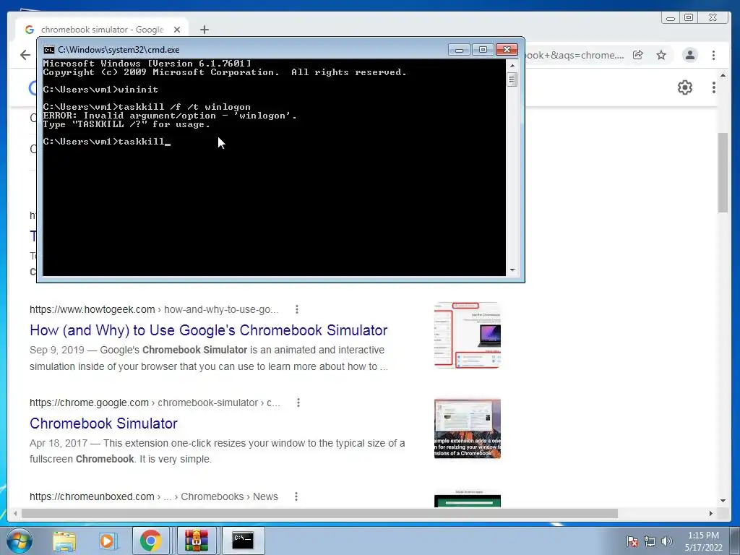Open the Google page three-dot options menu
The height and width of the screenshot is (555, 740).
[713, 87]
